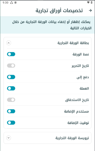Tap the battery icon in status bar

[x=92, y=2]
